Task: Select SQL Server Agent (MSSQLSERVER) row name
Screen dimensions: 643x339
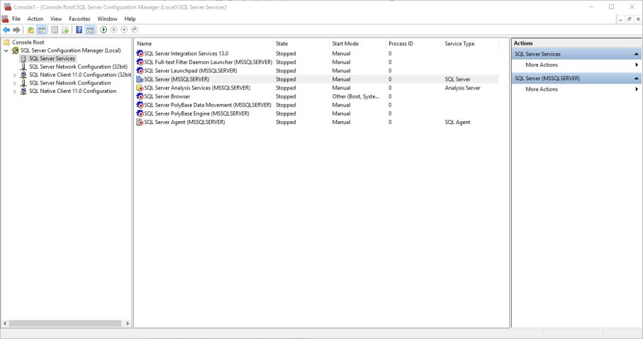Action: click(184, 122)
